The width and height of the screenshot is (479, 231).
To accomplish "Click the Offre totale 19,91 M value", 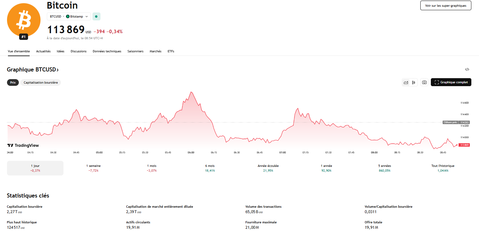I will pyautogui.click(x=372, y=227).
